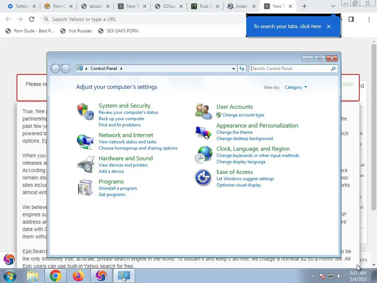
Task: Click browser forward arrow
Action: pos(20,19)
